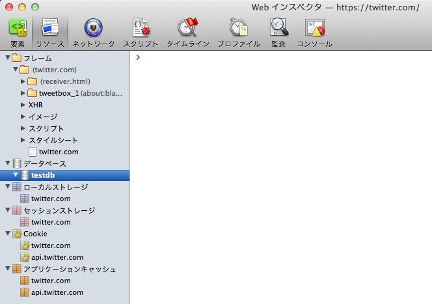Select twitter.com under ローカルストレージ
Screen dimensions: 432x304
(51, 199)
